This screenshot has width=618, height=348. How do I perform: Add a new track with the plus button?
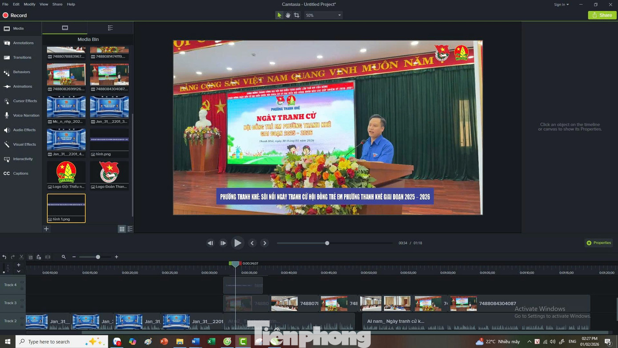point(19,265)
